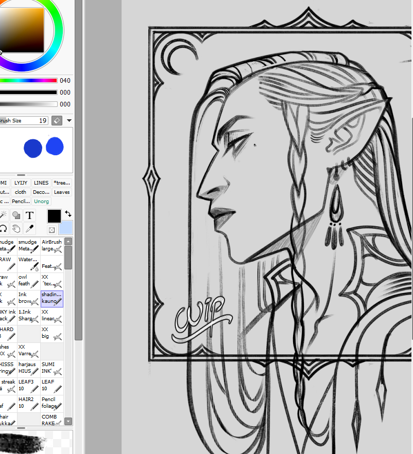Pick the Eyedropper color picker tool
This screenshot has height=454, width=413.
coord(30,229)
